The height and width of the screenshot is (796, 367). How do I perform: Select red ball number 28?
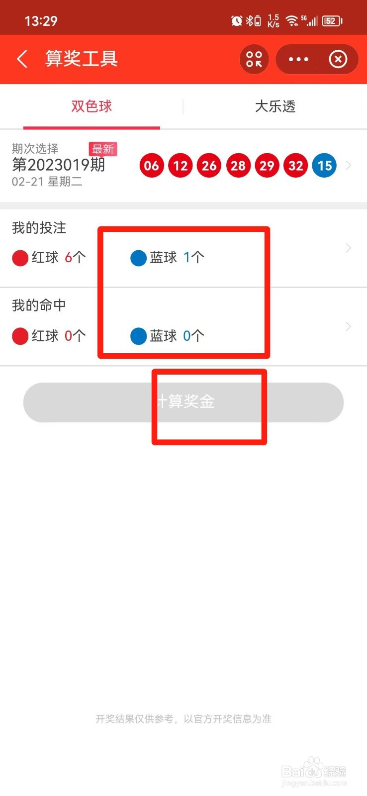(x=238, y=166)
